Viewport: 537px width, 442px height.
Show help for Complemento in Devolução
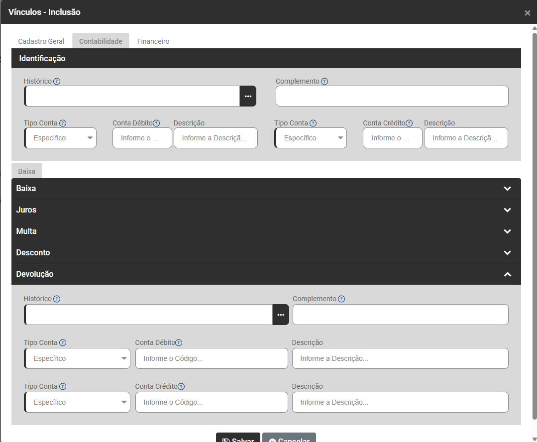[x=341, y=299]
